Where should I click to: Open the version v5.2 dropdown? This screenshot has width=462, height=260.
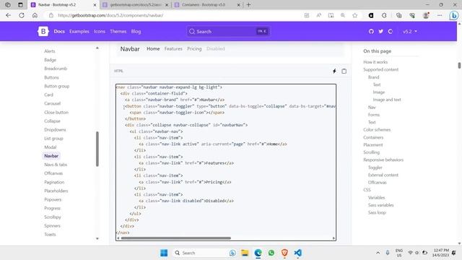click(x=410, y=31)
